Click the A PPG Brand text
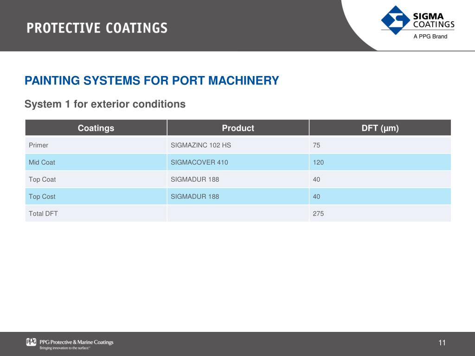The height and width of the screenshot is (356, 475). [430, 36]
